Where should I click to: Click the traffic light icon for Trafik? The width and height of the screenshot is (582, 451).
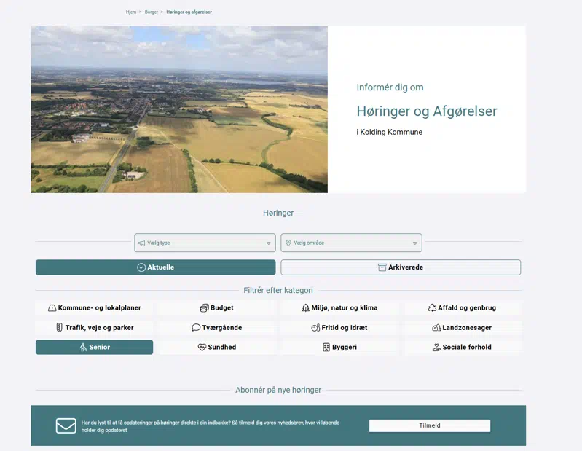tap(60, 328)
